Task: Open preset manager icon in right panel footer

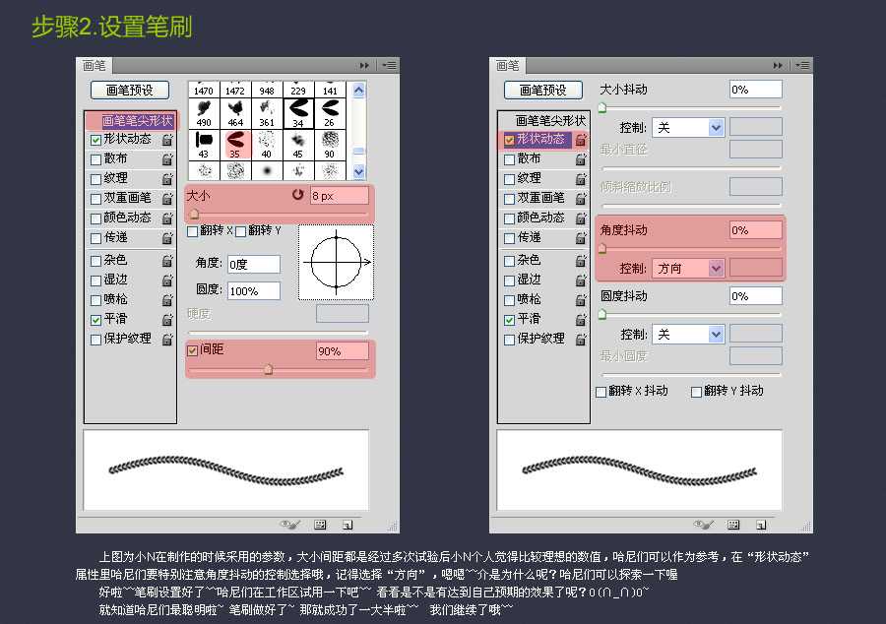Action: [733, 525]
